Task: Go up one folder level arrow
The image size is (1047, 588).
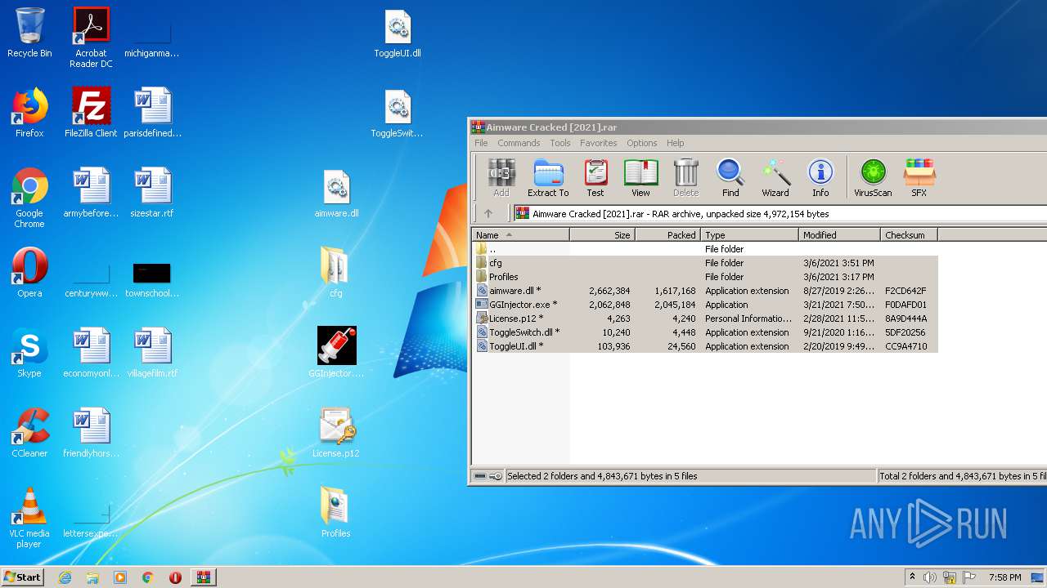Action: [x=488, y=213]
